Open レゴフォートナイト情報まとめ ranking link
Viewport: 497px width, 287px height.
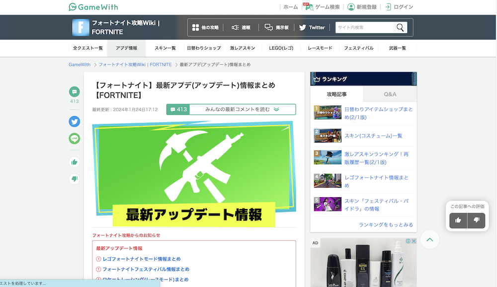pos(377,182)
